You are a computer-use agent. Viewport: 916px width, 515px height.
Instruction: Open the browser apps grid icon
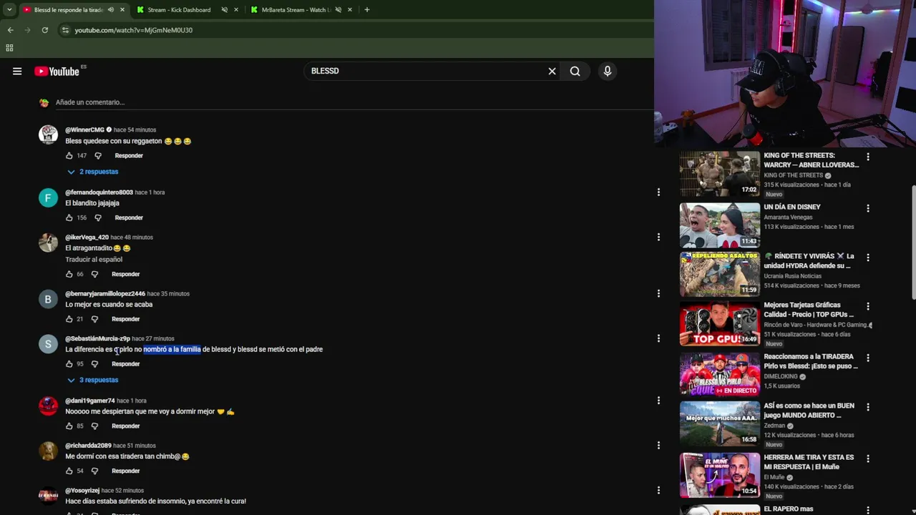[x=9, y=48]
